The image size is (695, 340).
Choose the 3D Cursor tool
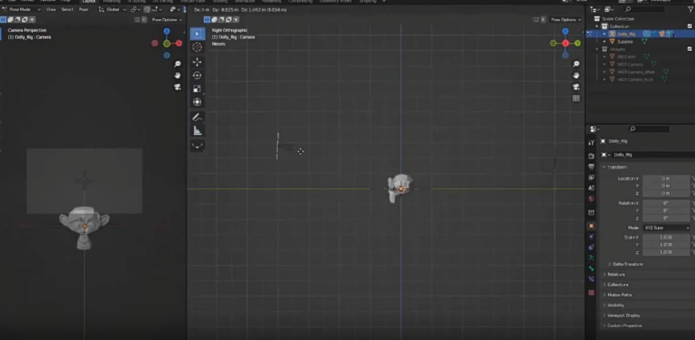tap(197, 47)
